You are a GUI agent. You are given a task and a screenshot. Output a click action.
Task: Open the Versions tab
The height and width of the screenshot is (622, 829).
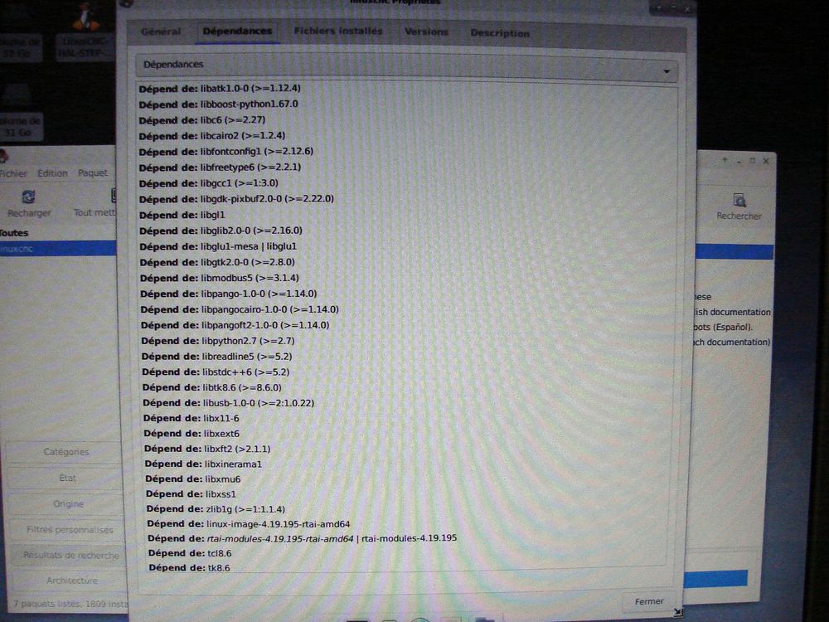pyautogui.click(x=426, y=32)
